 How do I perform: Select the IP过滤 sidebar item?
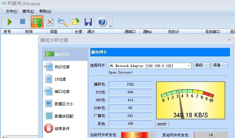pos(65,79)
